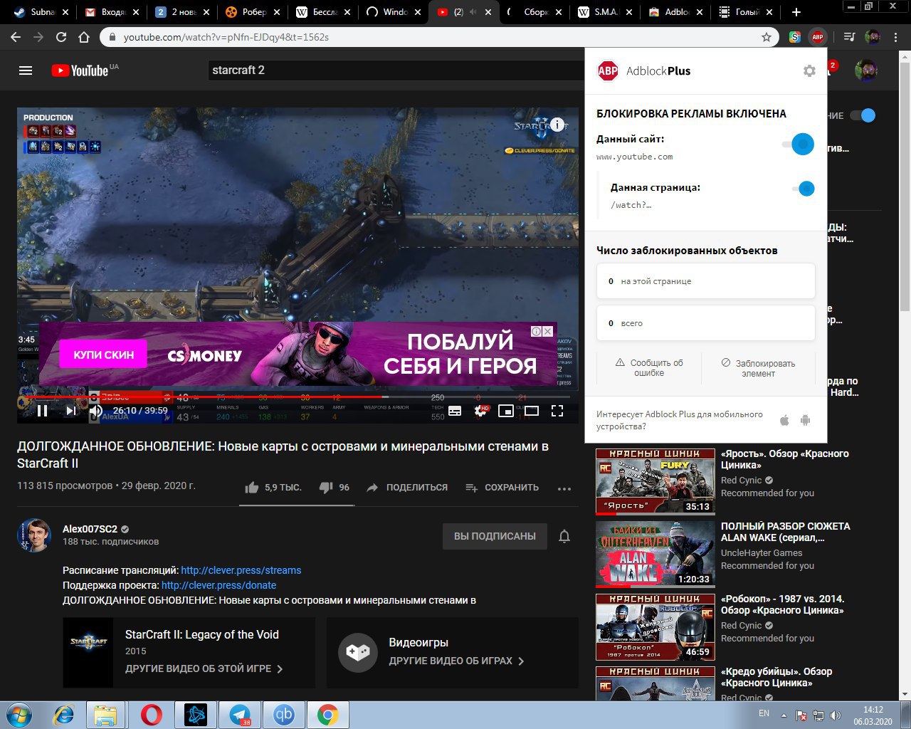Click the YouTube search field
The image size is (911, 729).
tap(395, 70)
